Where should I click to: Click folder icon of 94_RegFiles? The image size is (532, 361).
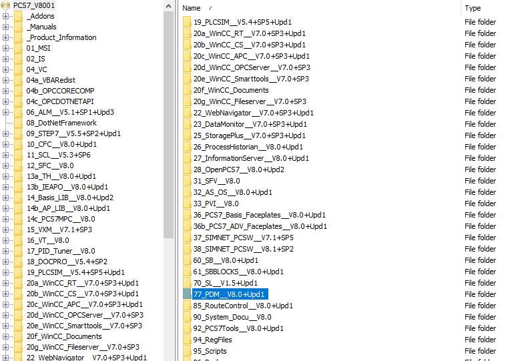click(x=187, y=340)
